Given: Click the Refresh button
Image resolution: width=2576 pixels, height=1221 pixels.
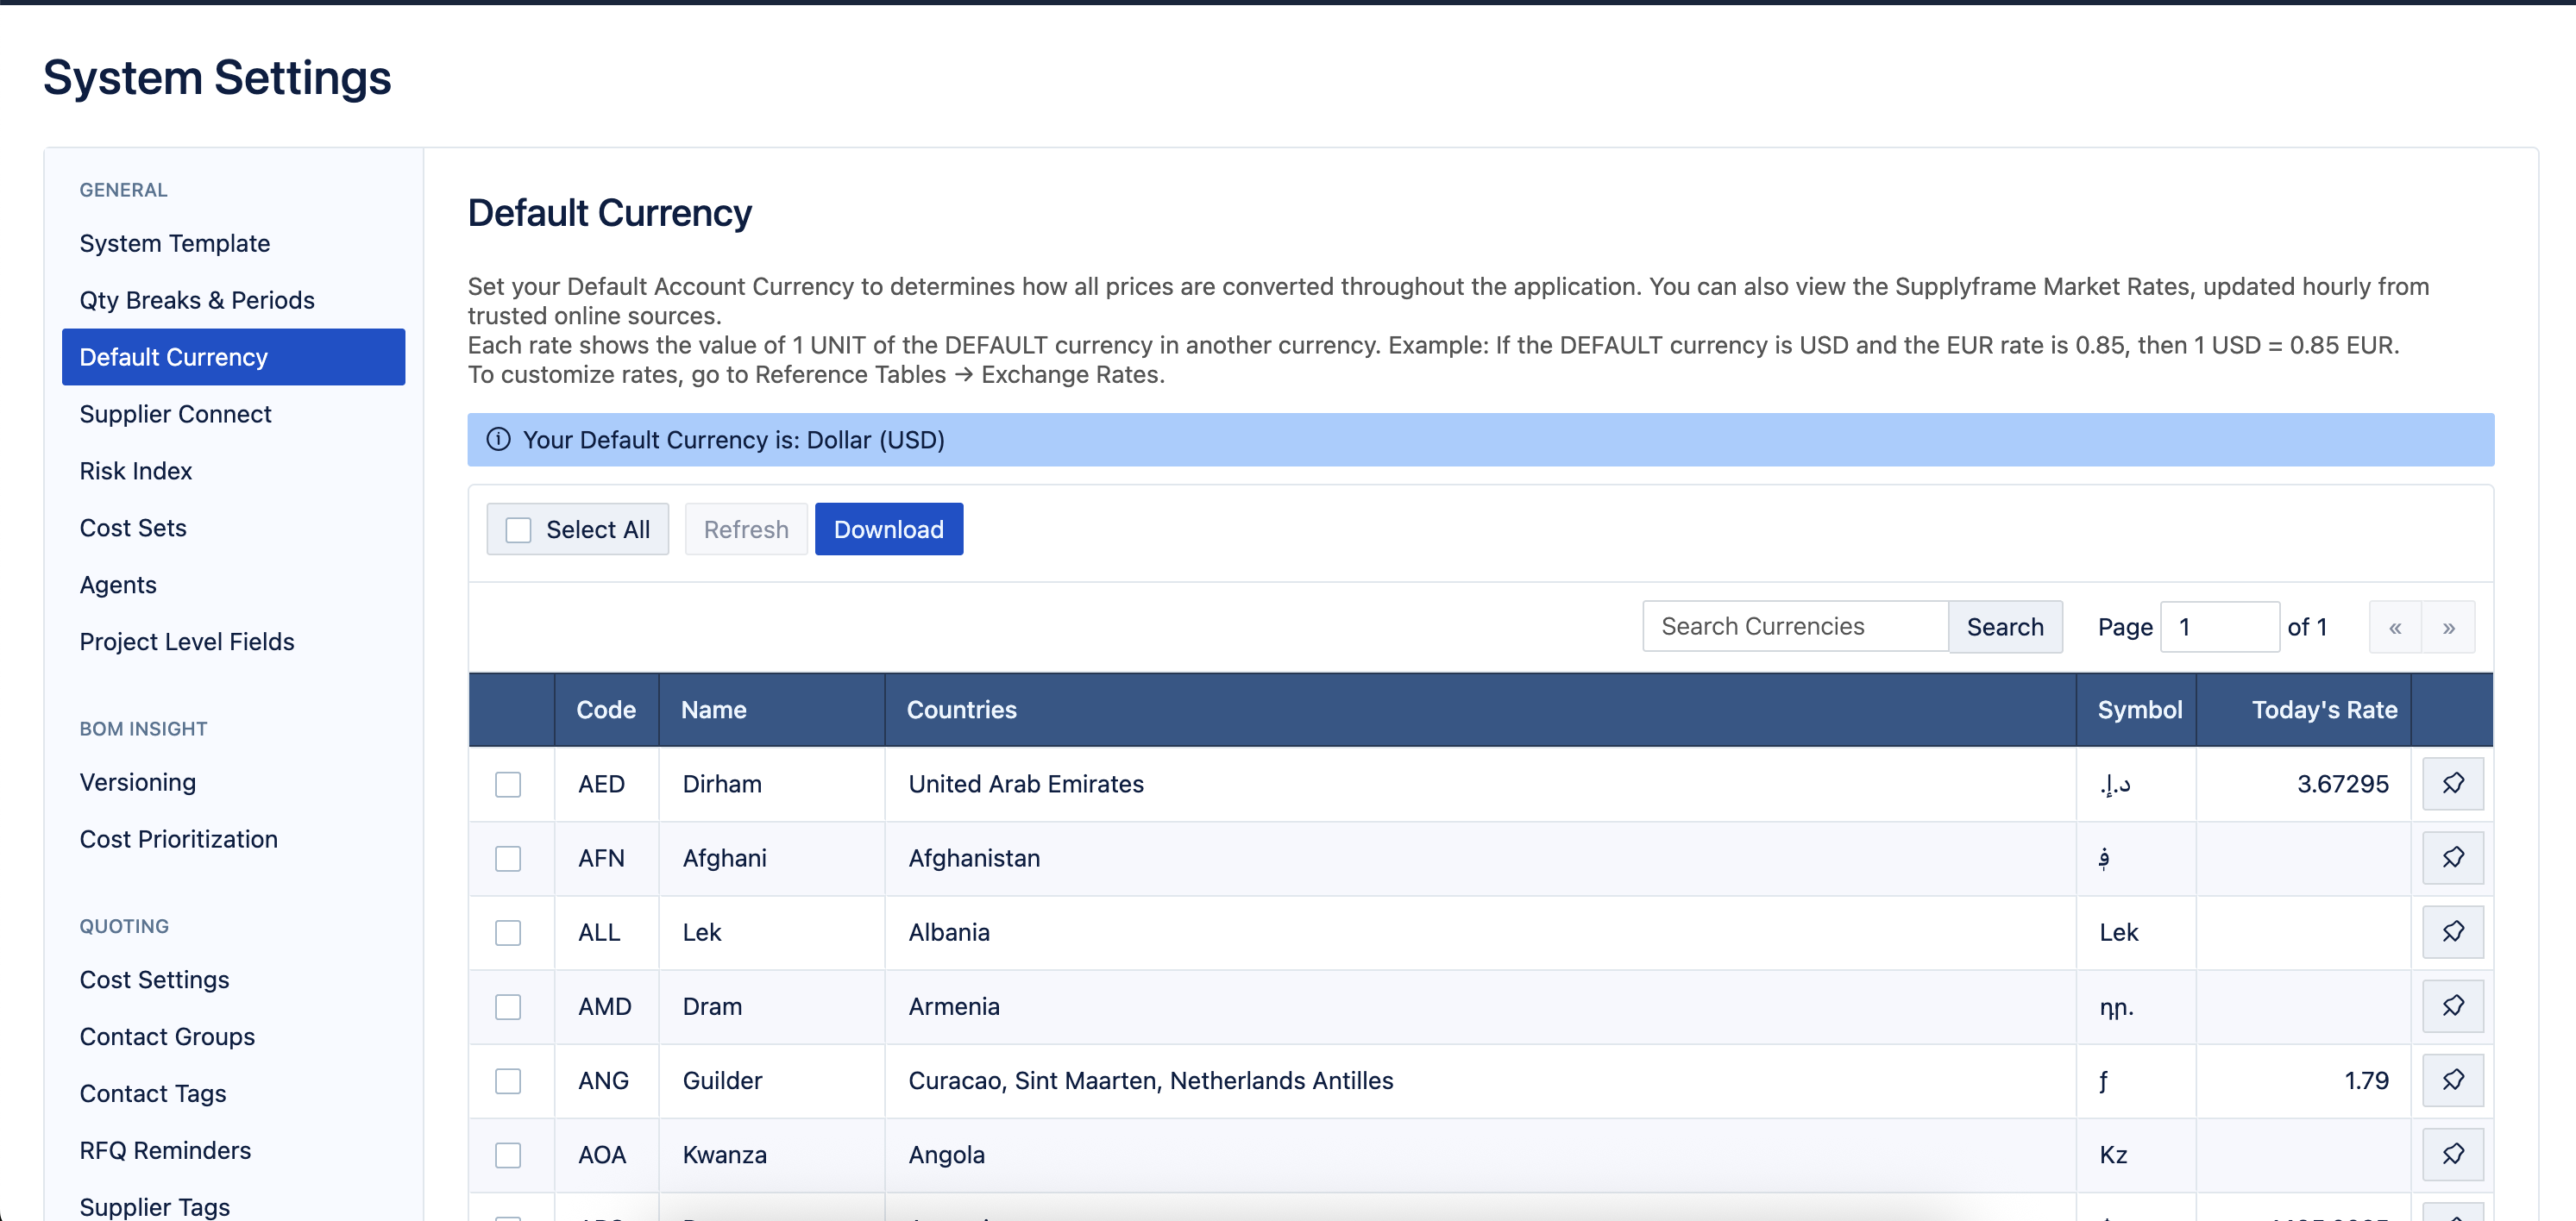Looking at the screenshot, I should 746,529.
